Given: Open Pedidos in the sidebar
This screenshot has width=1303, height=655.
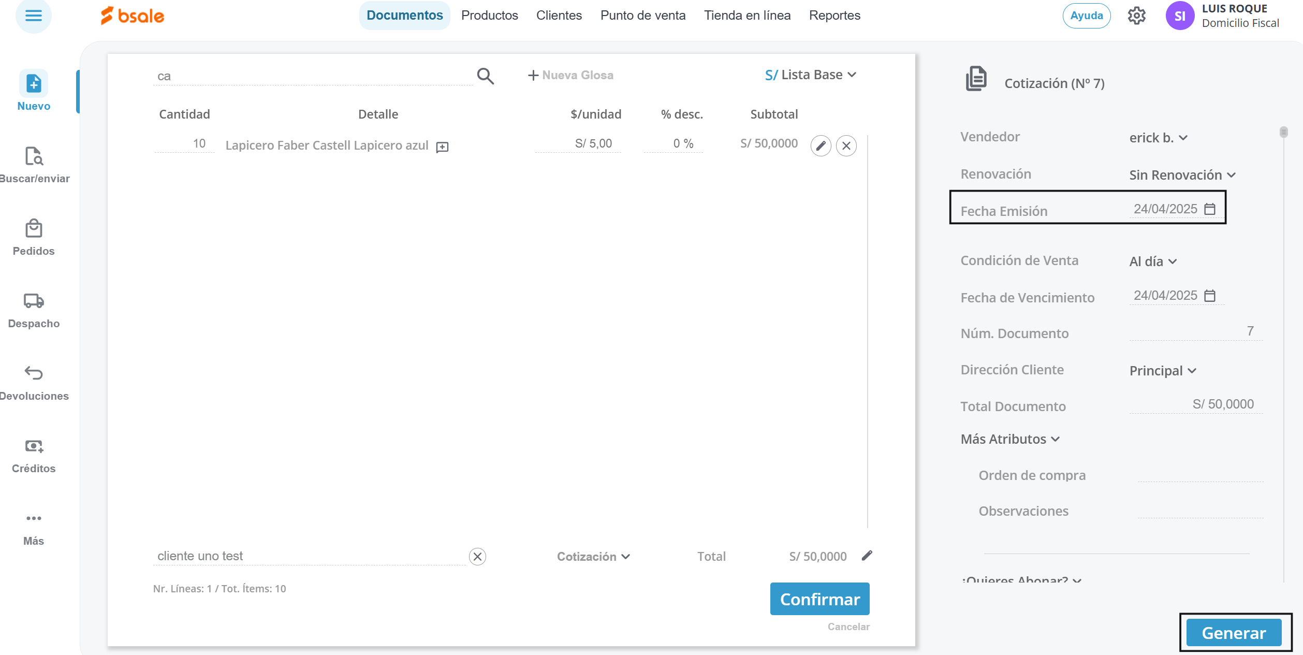Looking at the screenshot, I should (34, 238).
